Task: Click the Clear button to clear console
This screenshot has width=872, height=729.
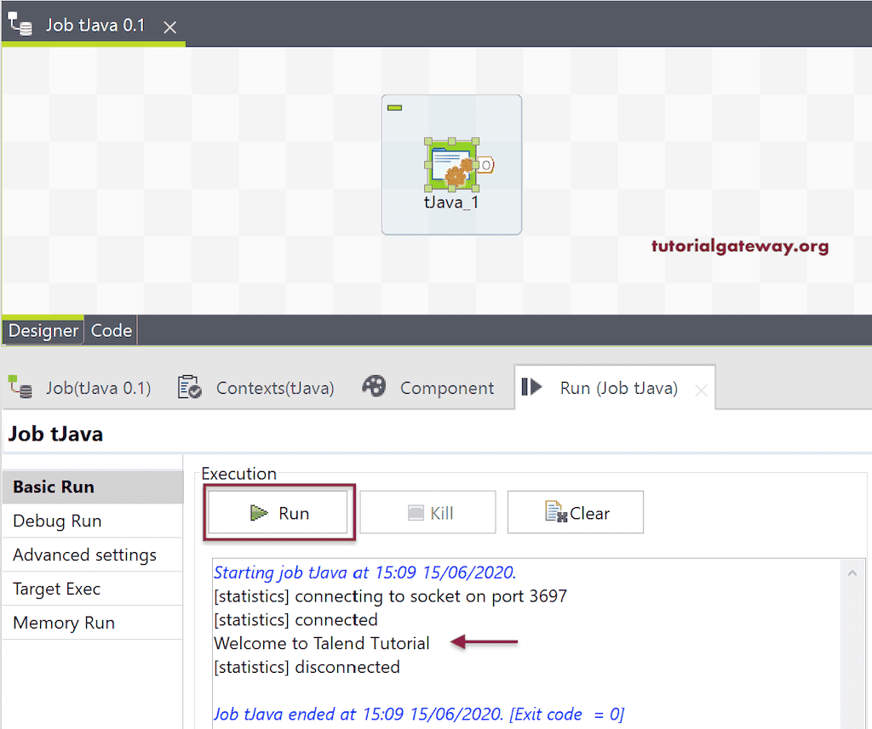Action: pyautogui.click(x=576, y=512)
